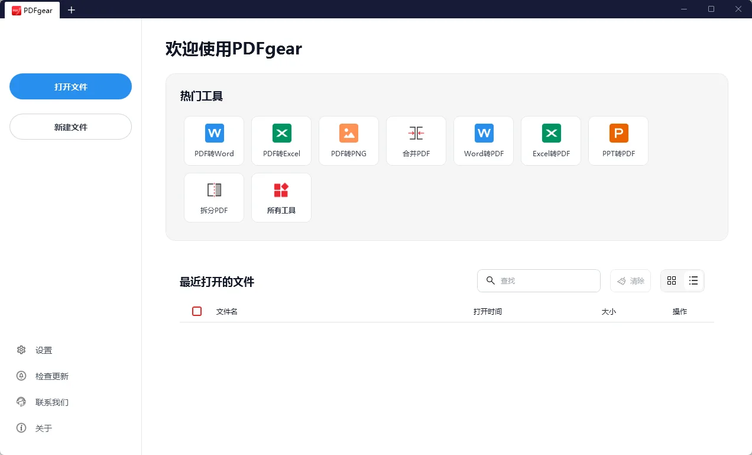Switch to list view of recent files
Image resolution: width=752 pixels, height=455 pixels.
coord(693,280)
